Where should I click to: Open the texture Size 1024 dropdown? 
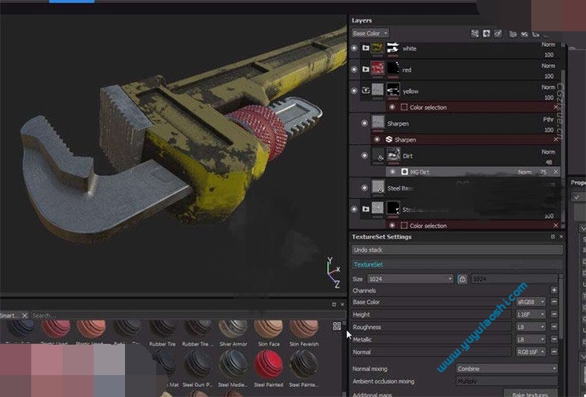point(410,279)
